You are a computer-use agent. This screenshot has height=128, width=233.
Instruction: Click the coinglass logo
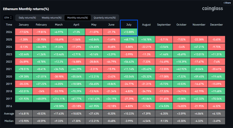[212, 9]
